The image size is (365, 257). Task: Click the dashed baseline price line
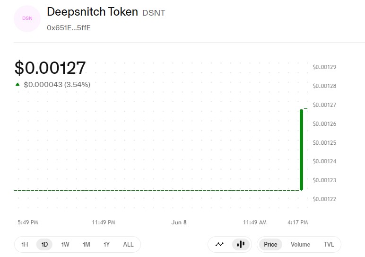coord(156,190)
